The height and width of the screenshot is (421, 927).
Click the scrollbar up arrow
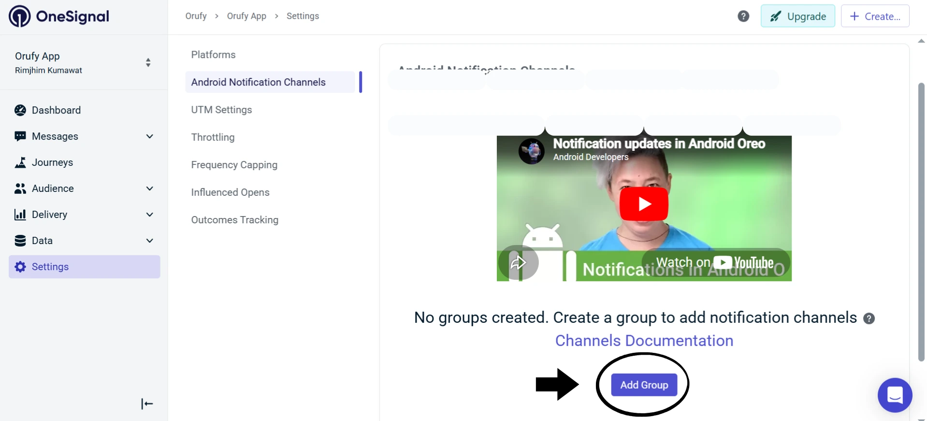tap(921, 41)
